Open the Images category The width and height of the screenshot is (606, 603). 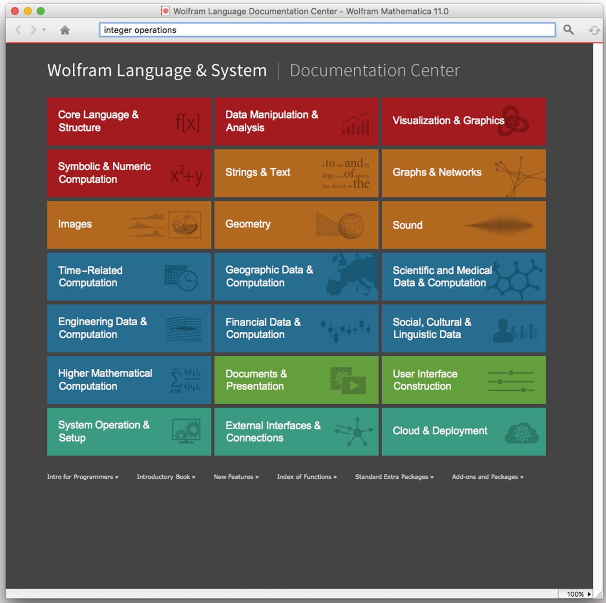coord(129,224)
